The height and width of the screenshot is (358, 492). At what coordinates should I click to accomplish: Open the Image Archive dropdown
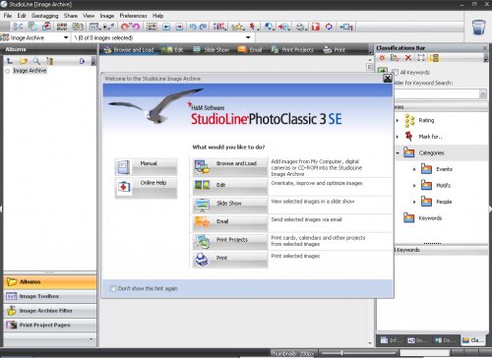66,37
